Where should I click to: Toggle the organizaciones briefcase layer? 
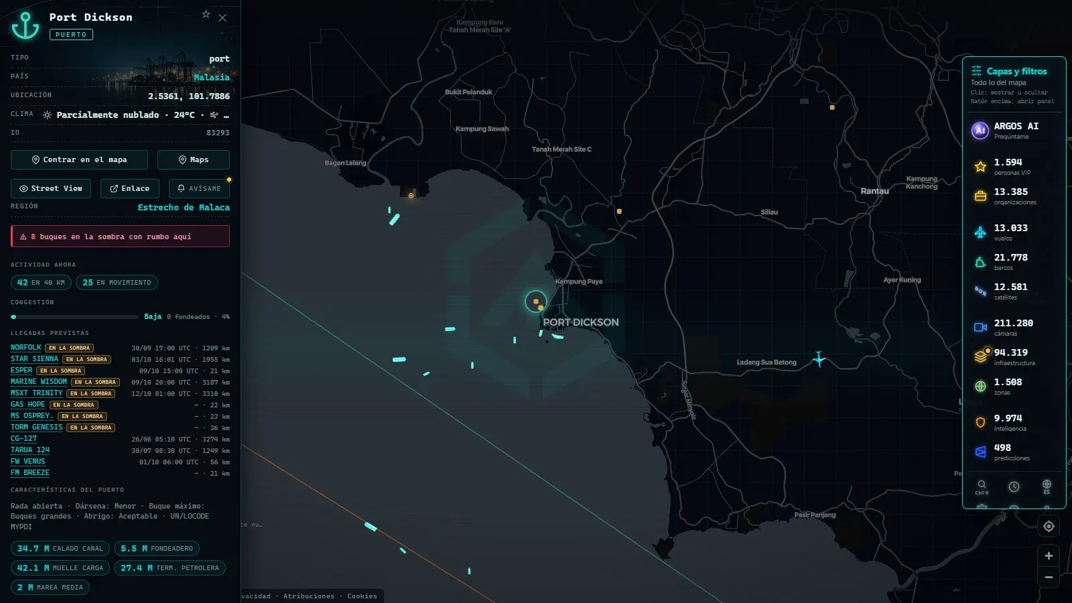pos(980,196)
